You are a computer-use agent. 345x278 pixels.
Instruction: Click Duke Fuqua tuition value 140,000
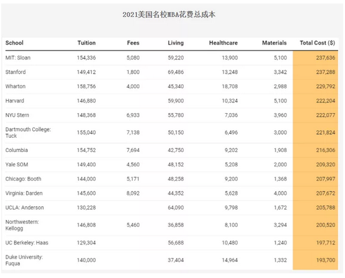(86, 260)
